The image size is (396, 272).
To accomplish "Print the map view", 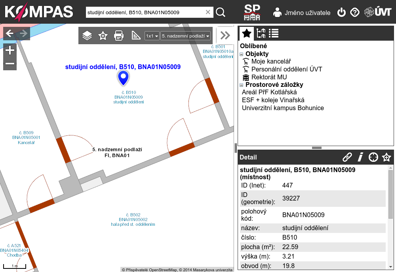I will point(119,36).
